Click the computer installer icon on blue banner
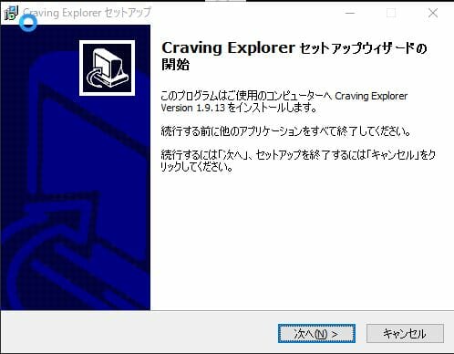Screen dimensions: 454x354 click(x=108, y=68)
